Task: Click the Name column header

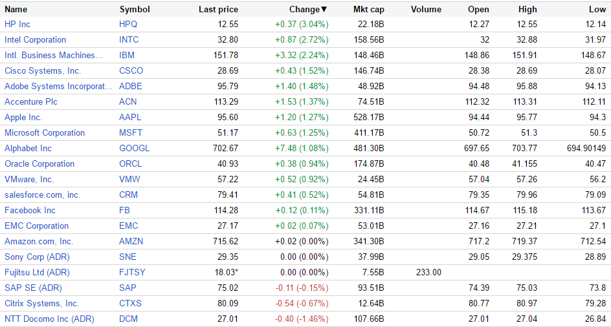Action: (x=16, y=10)
